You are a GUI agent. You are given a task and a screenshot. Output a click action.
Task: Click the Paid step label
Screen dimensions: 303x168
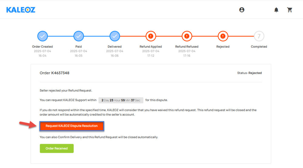point(78,47)
